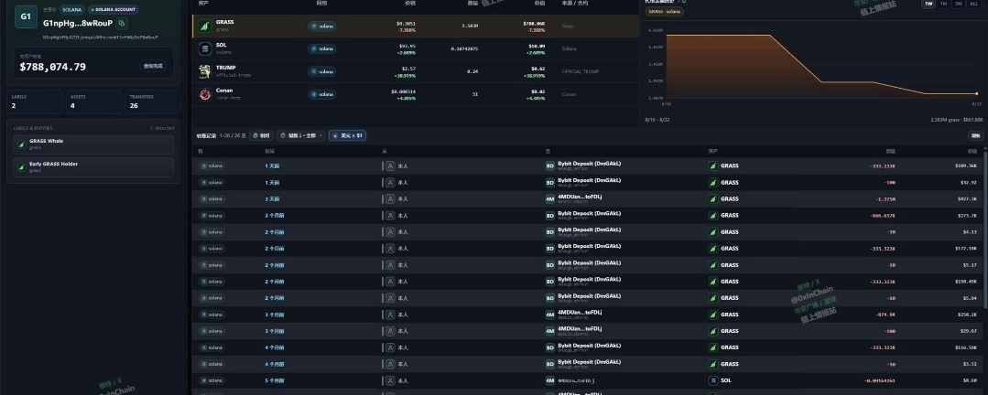Open the LABELS stat card
The width and height of the screenshot is (988, 395).
pos(35,101)
